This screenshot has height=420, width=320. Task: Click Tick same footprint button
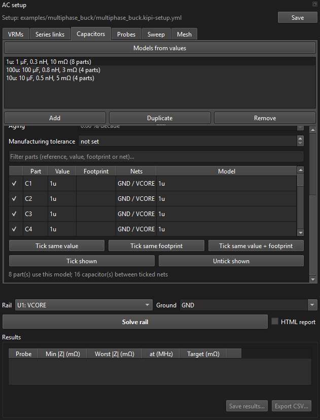coord(156,246)
